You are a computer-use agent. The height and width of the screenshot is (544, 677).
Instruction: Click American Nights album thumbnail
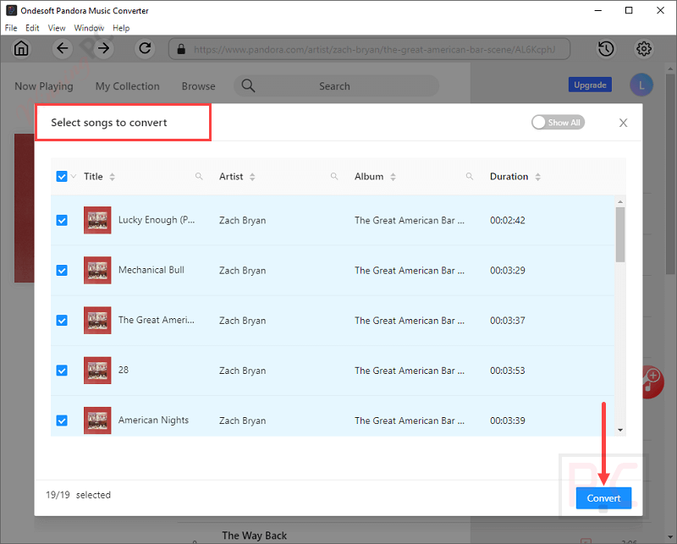(x=97, y=420)
